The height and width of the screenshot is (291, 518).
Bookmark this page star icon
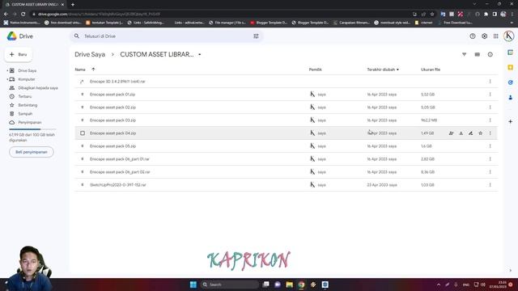click(432, 15)
